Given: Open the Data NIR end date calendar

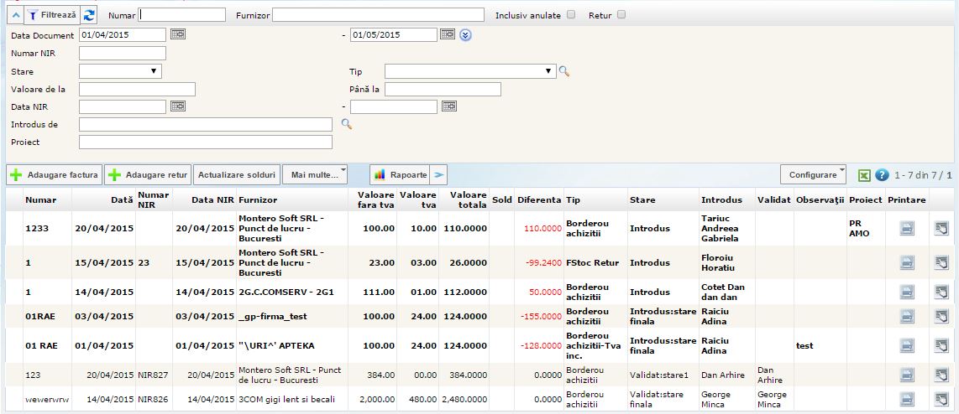Looking at the screenshot, I should [449, 106].
